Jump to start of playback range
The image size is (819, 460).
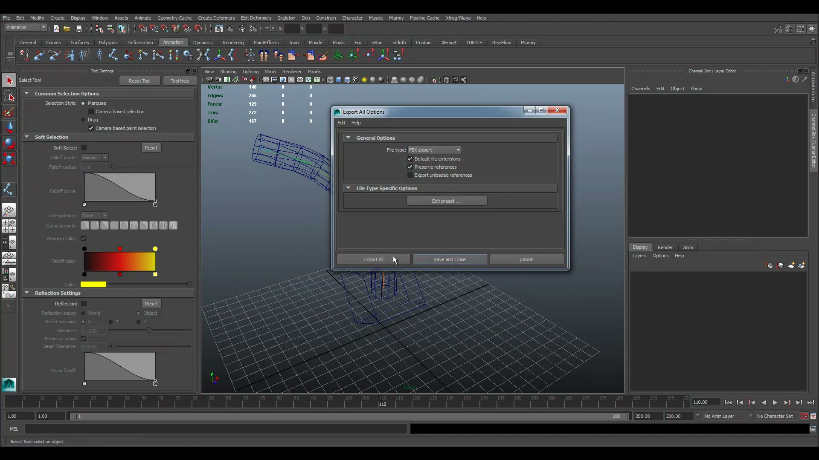pos(728,402)
